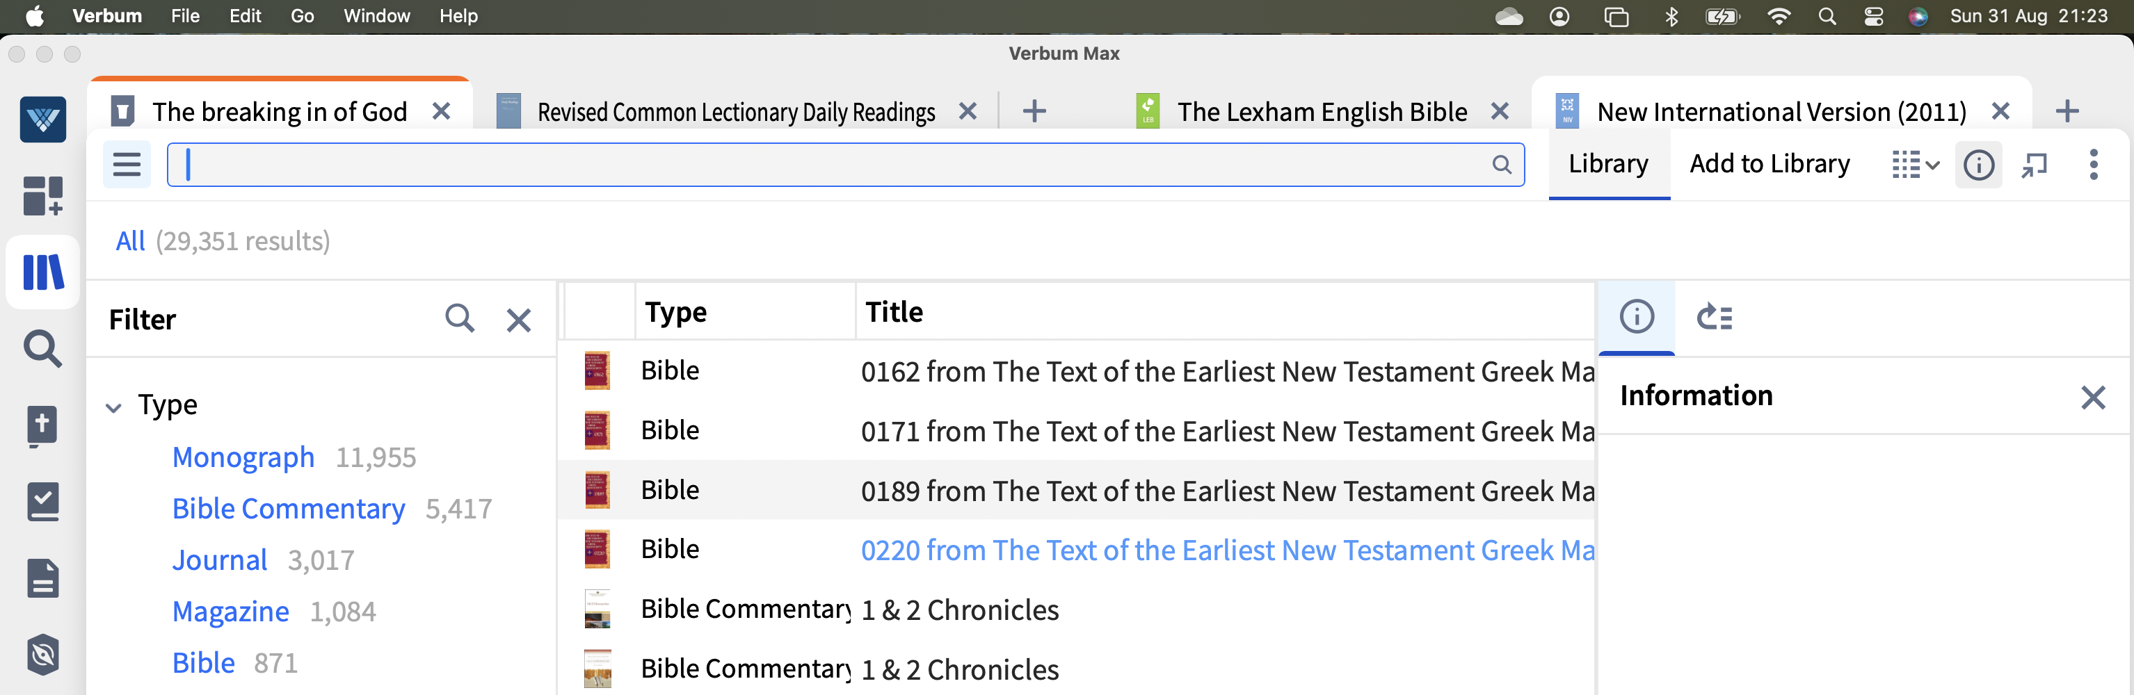Open the shield icon in sidebar

pyautogui.click(x=43, y=655)
